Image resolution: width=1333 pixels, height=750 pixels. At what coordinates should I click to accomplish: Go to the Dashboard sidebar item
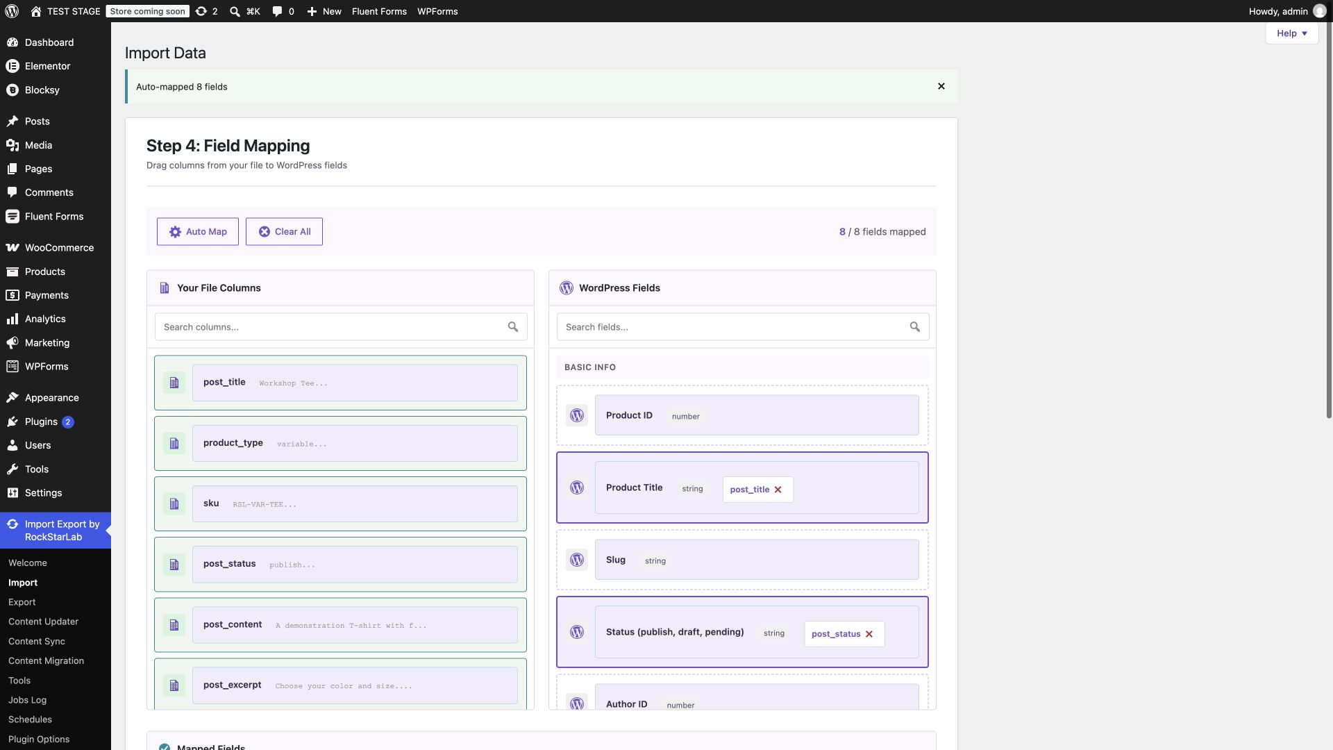[x=56, y=42]
